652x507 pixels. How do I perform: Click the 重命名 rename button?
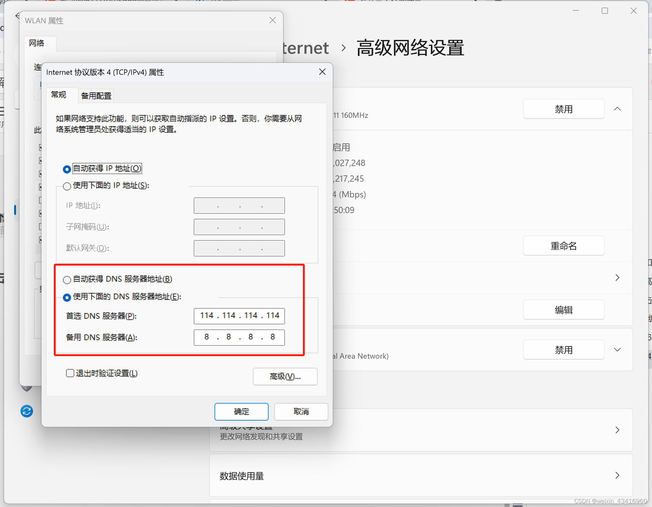tap(563, 246)
